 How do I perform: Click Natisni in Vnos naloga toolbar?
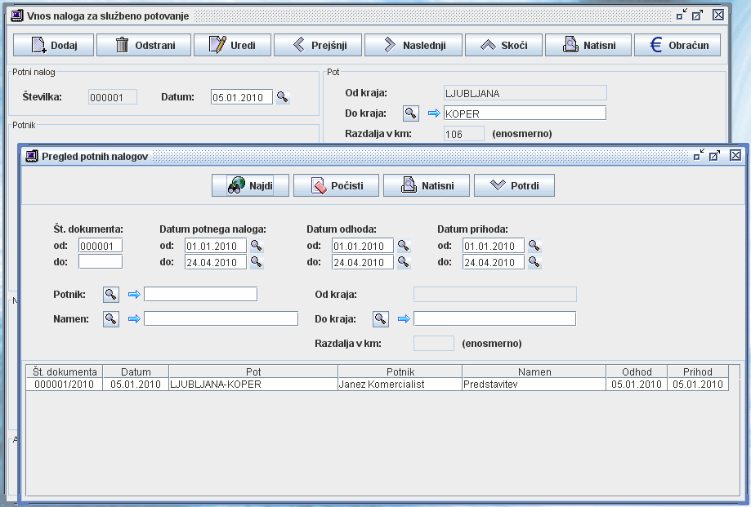point(588,45)
